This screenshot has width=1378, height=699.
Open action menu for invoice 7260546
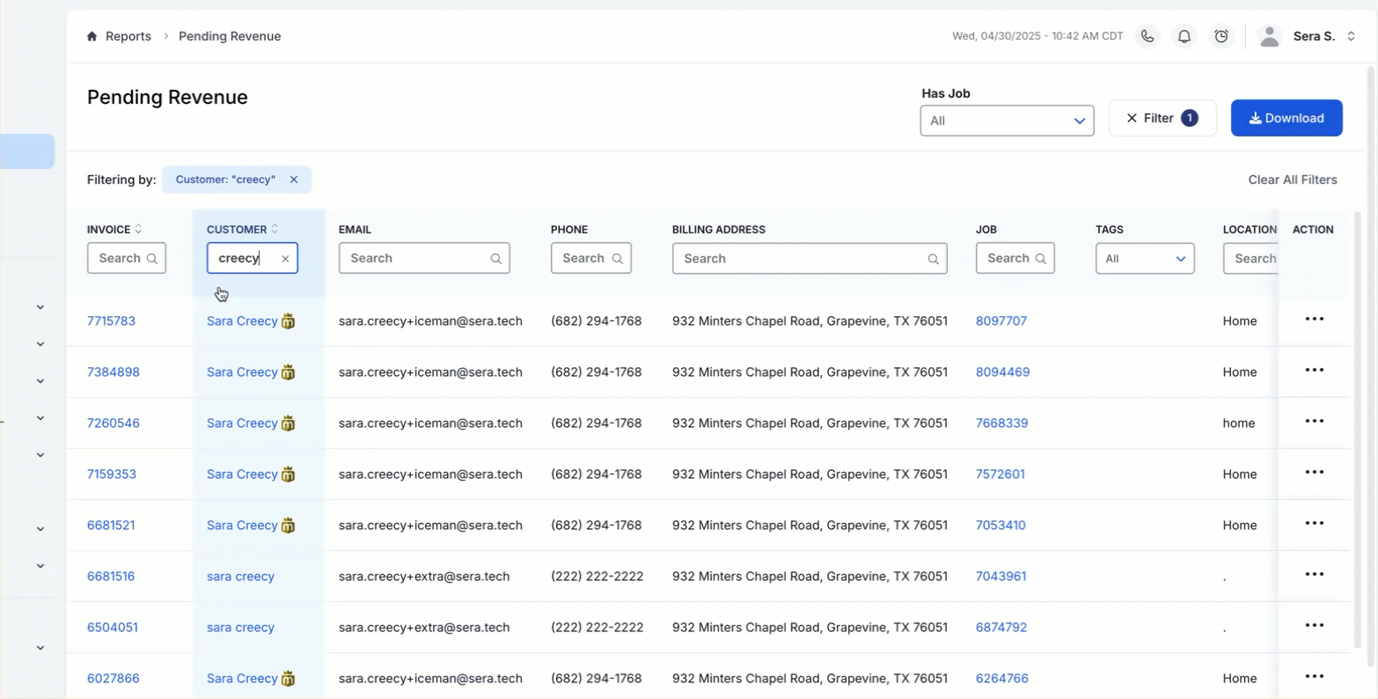pyautogui.click(x=1315, y=421)
